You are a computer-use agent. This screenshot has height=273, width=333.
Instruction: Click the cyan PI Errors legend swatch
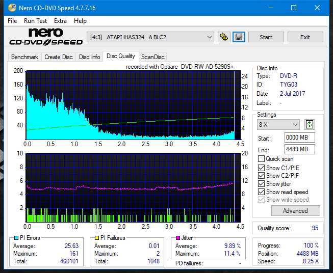pos(16,238)
